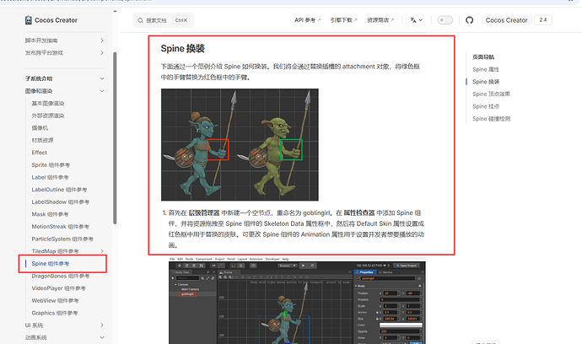
Task: Open DragonBones 组件参考 page
Action: 61,276
